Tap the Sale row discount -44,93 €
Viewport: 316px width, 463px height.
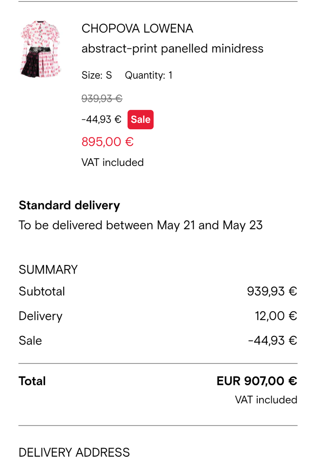coord(272,340)
